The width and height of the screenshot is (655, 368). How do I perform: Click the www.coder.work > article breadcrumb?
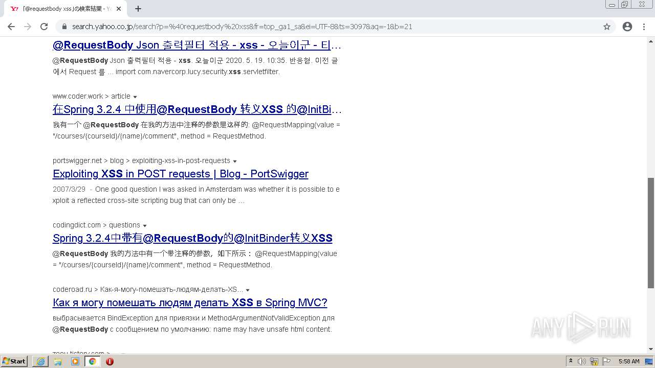click(92, 96)
